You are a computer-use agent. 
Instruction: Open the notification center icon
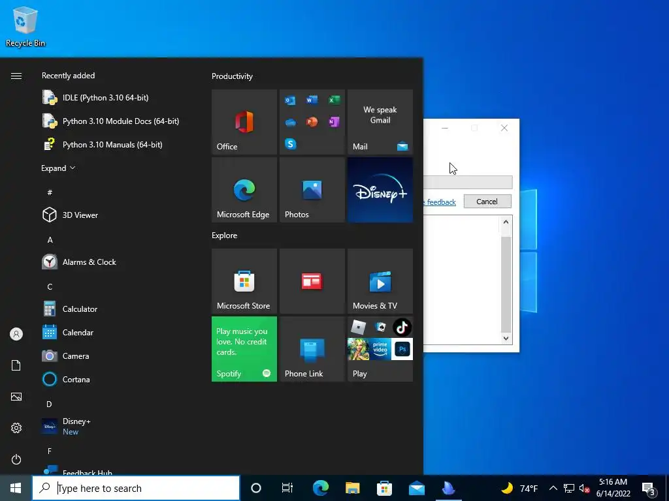[x=649, y=488]
